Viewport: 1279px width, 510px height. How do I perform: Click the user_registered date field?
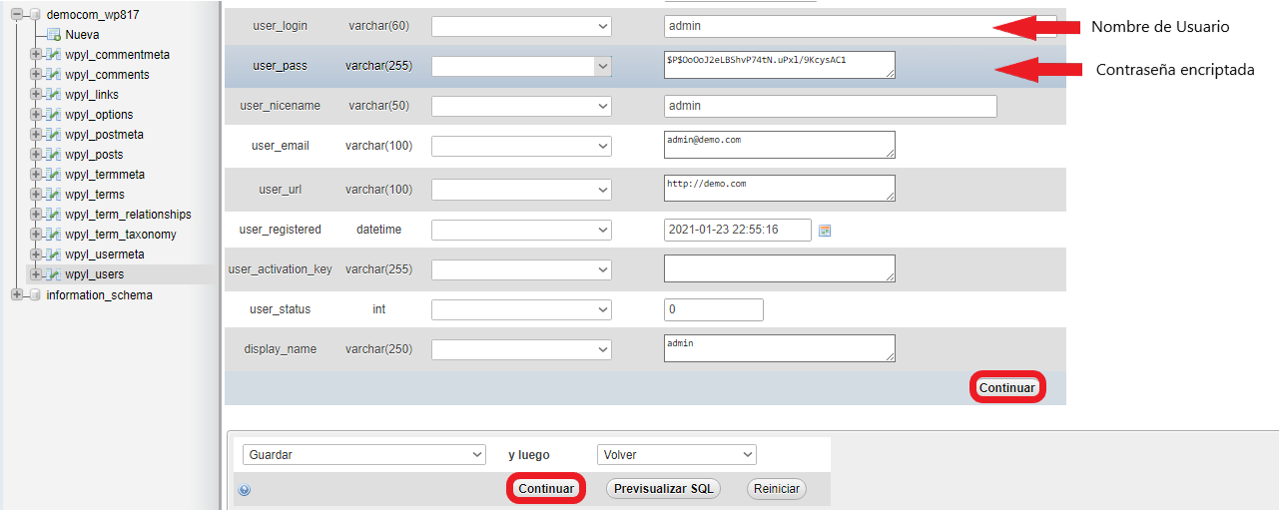coord(738,230)
